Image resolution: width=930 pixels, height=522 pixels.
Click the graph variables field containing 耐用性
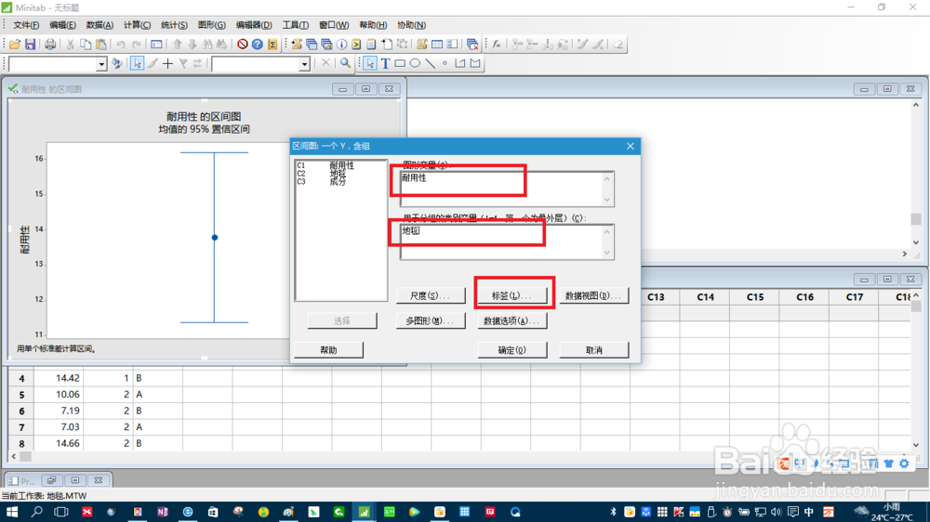tap(507, 189)
